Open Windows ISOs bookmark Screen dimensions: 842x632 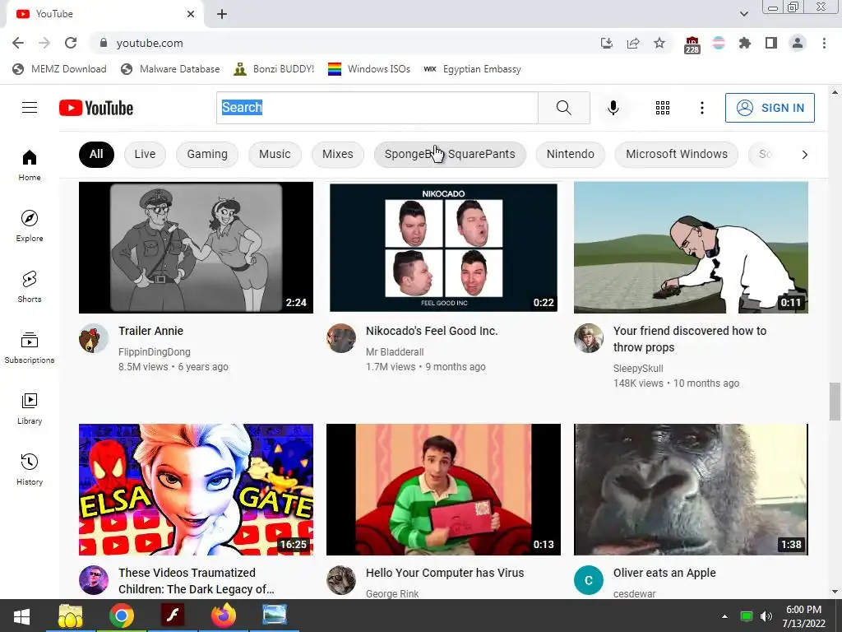coord(369,69)
